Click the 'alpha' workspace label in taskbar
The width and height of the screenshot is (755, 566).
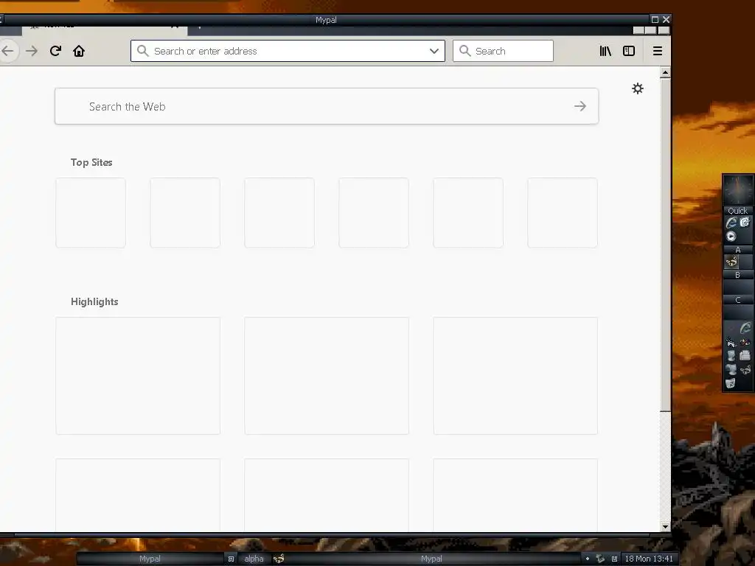(x=254, y=559)
